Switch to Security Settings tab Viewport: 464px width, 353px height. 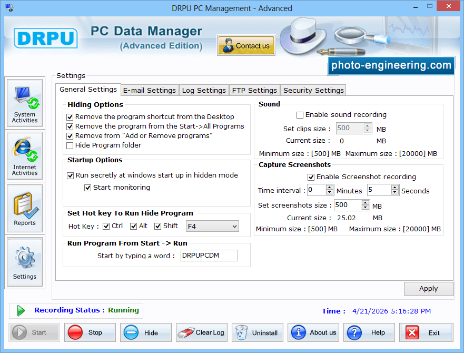click(x=313, y=90)
